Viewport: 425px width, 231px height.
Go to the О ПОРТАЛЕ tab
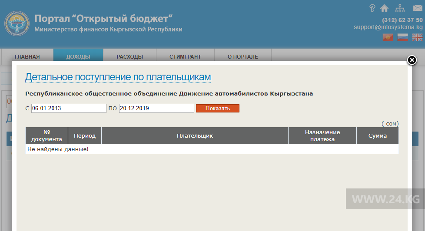tap(242, 56)
